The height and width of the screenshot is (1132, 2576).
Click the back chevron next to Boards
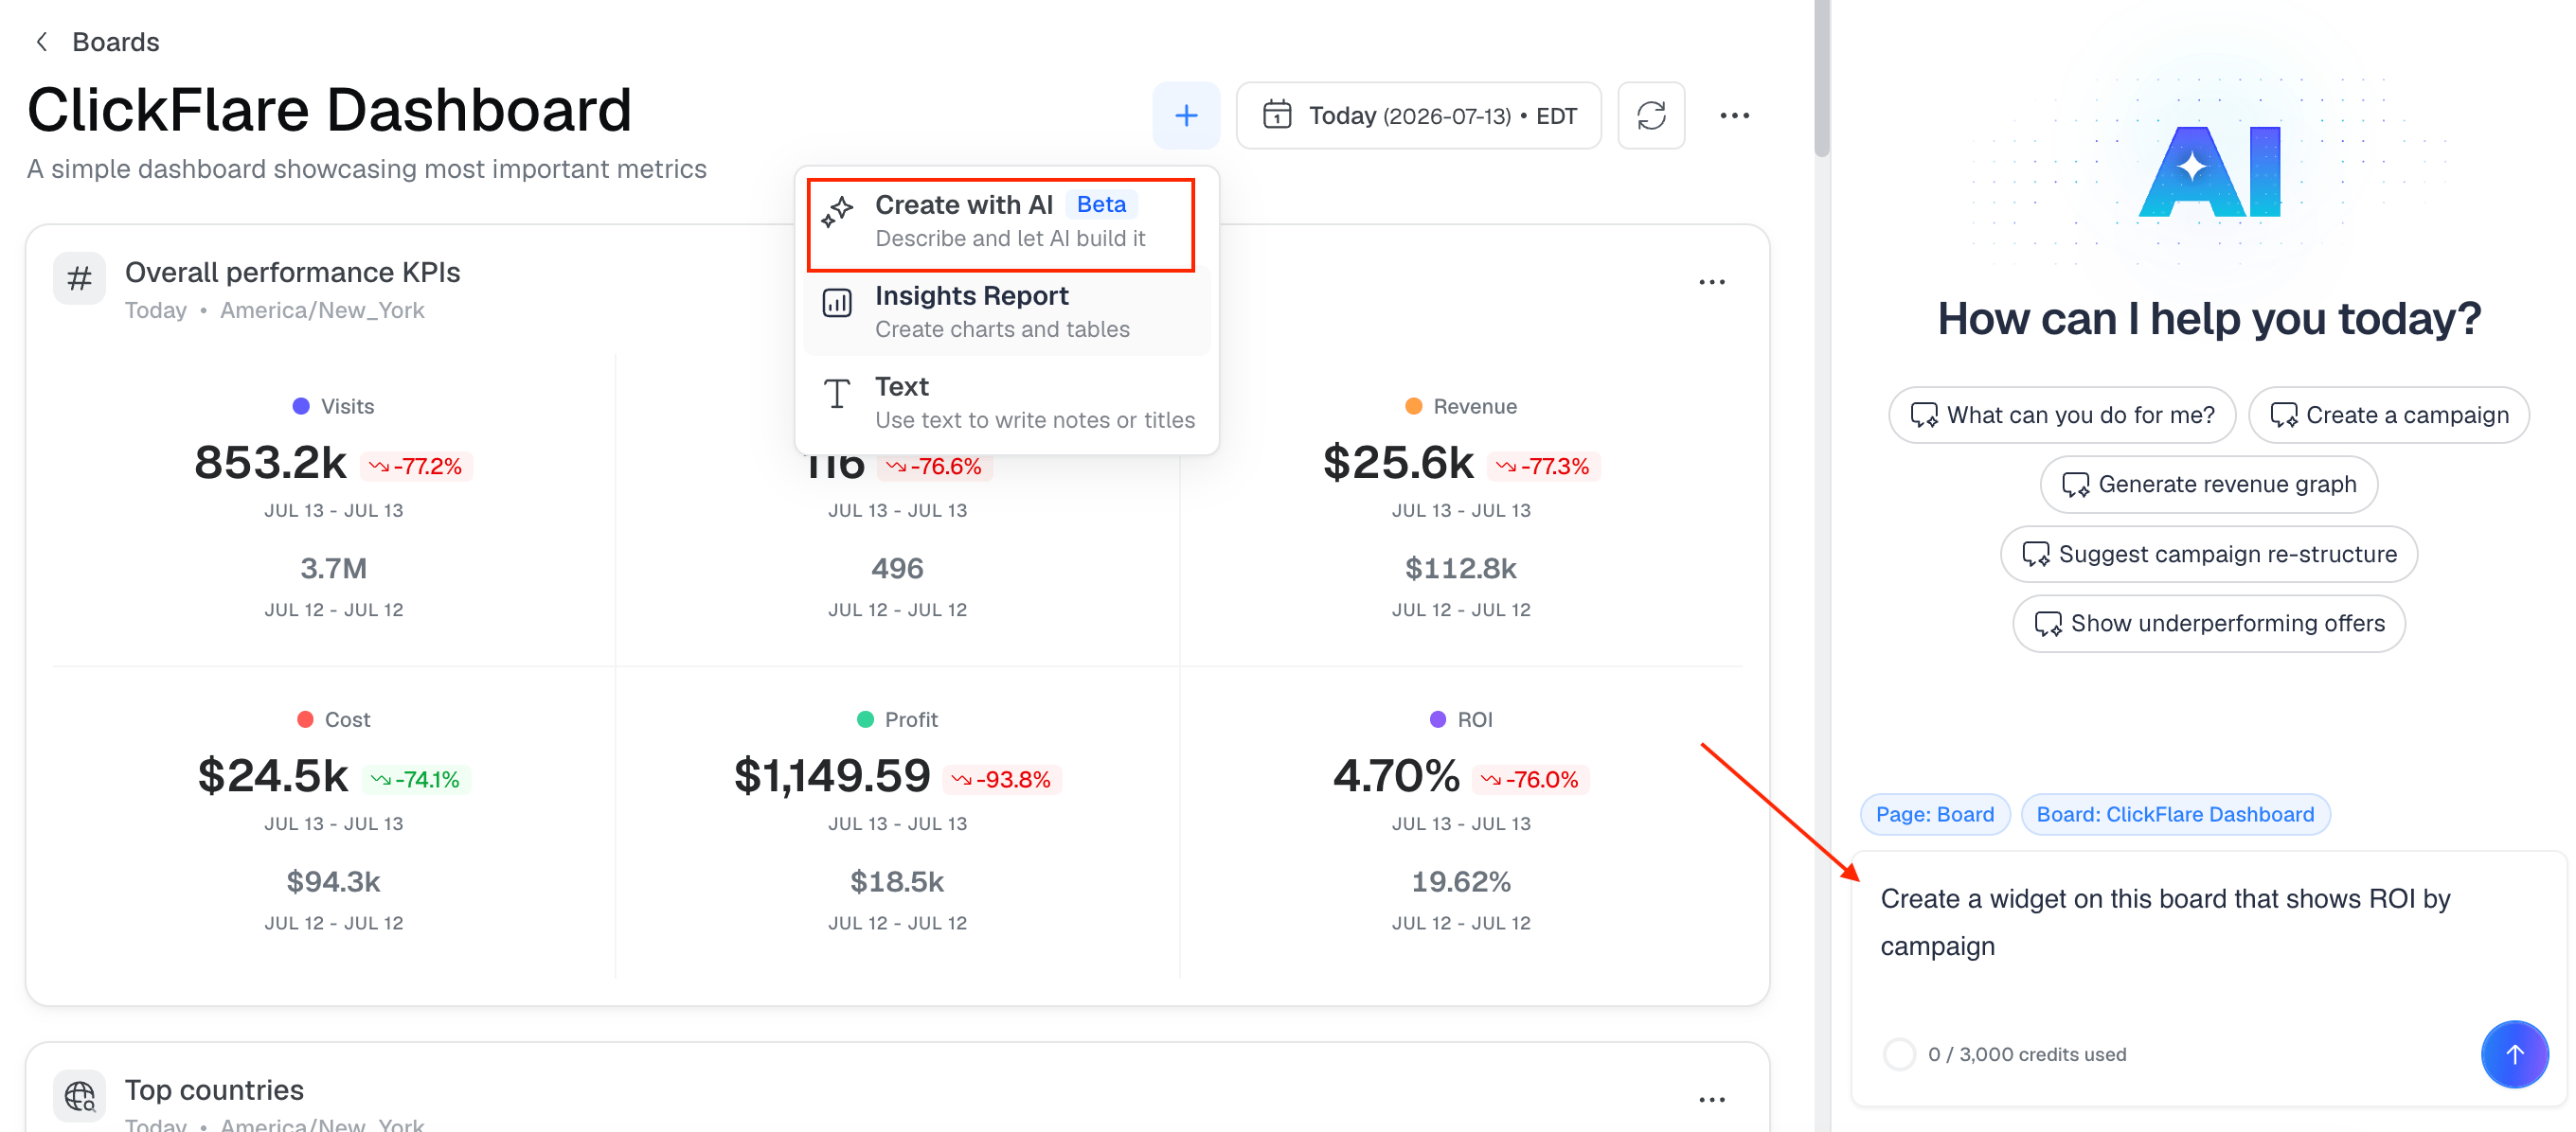(41, 42)
